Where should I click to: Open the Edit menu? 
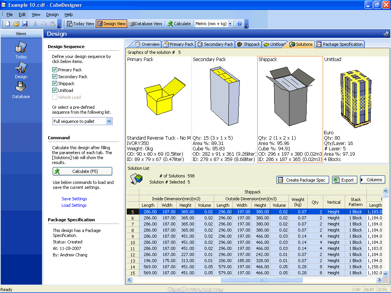coord(22,14)
